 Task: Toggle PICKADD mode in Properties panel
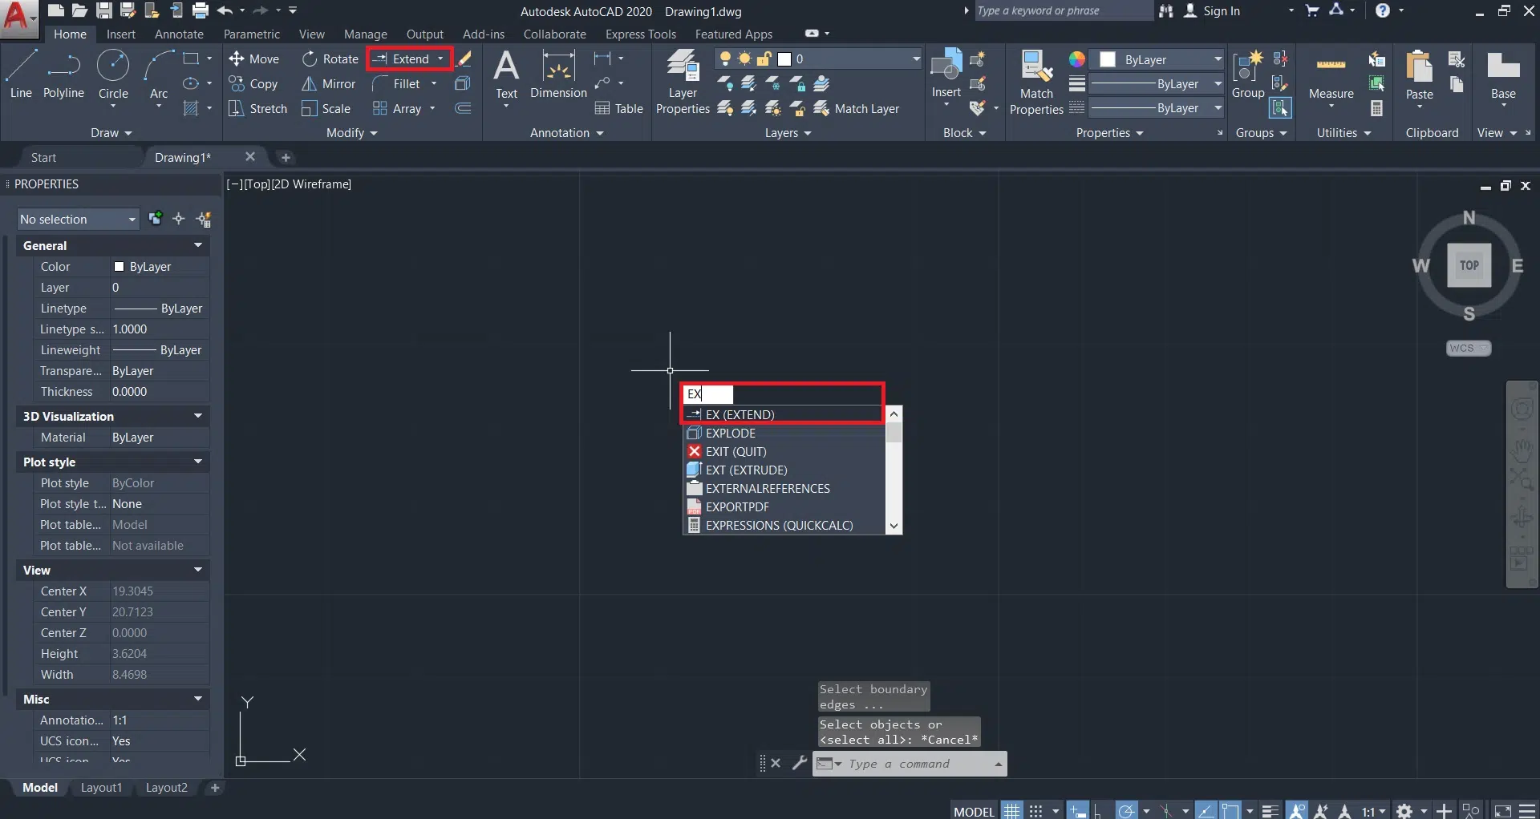[x=156, y=219]
